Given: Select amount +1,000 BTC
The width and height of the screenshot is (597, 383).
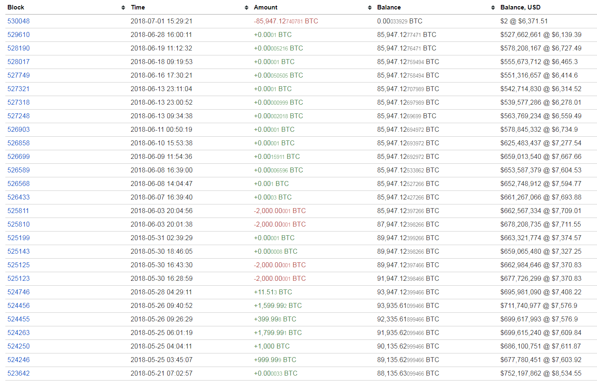Looking at the screenshot, I should (272, 346).
